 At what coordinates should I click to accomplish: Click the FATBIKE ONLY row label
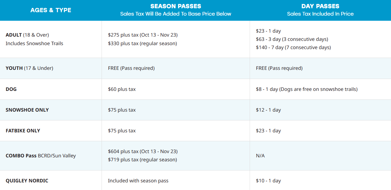tap(23, 131)
